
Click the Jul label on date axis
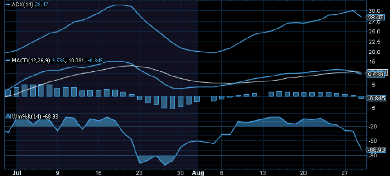16,172
